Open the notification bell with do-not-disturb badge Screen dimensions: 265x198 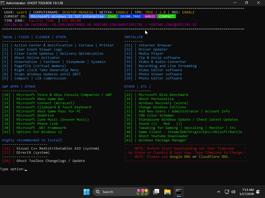pyautogui.click(x=258, y=192)
